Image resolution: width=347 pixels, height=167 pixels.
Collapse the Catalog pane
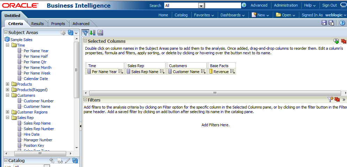[x=6, y=161]
